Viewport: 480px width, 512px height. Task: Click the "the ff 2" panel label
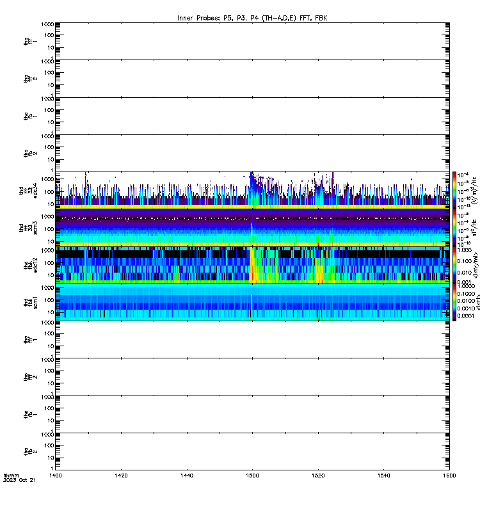coord(30,377)
